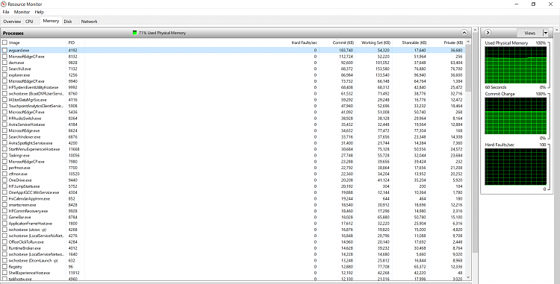Viewport: 560px width, 284px height.
Task: Switch to the Disk tab
Action: coord(68,22)
